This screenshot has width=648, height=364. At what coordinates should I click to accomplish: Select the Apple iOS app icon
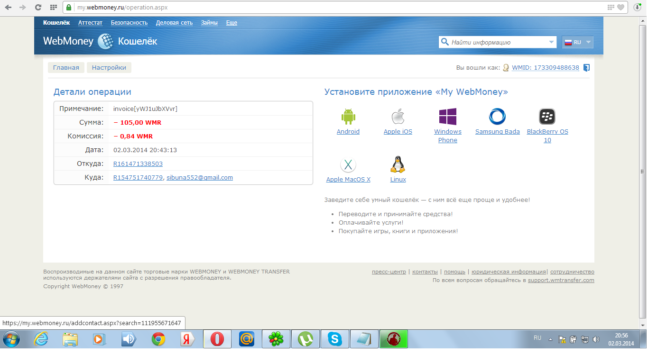tap(398, 117)
